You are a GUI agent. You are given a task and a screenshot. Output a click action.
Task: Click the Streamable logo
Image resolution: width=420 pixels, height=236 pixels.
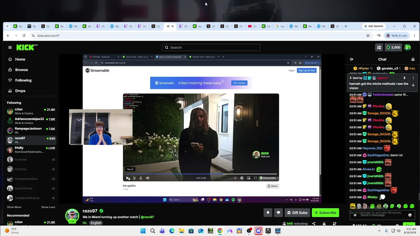97,70
